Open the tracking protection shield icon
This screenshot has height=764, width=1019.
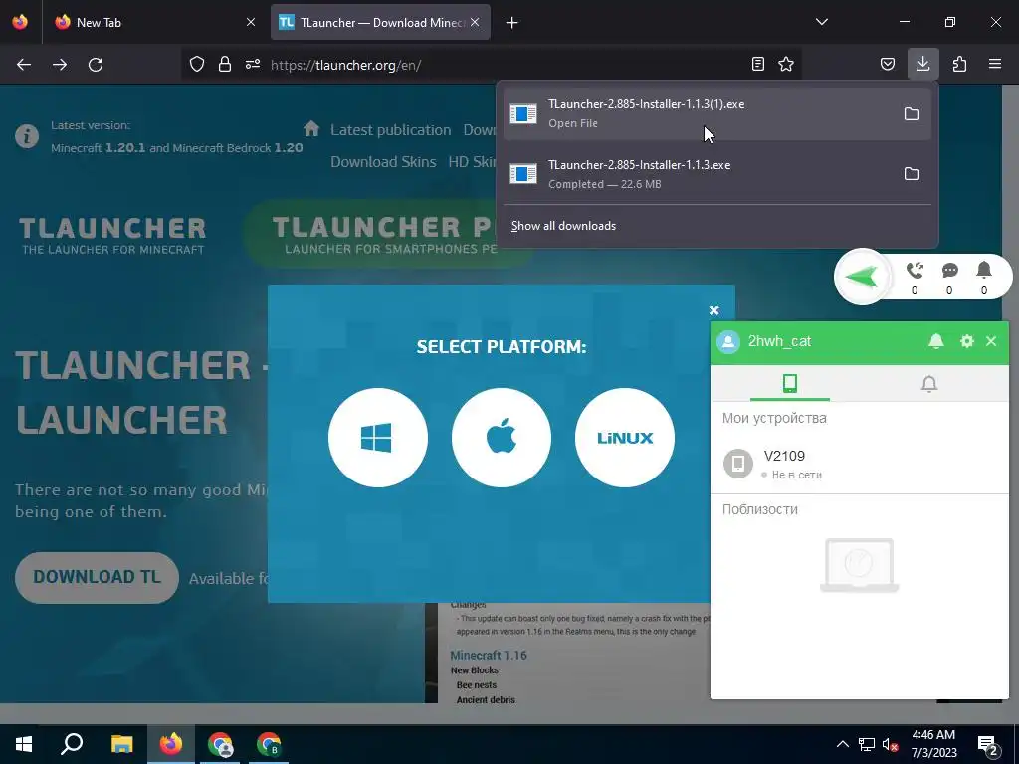(x=197, y=65)
